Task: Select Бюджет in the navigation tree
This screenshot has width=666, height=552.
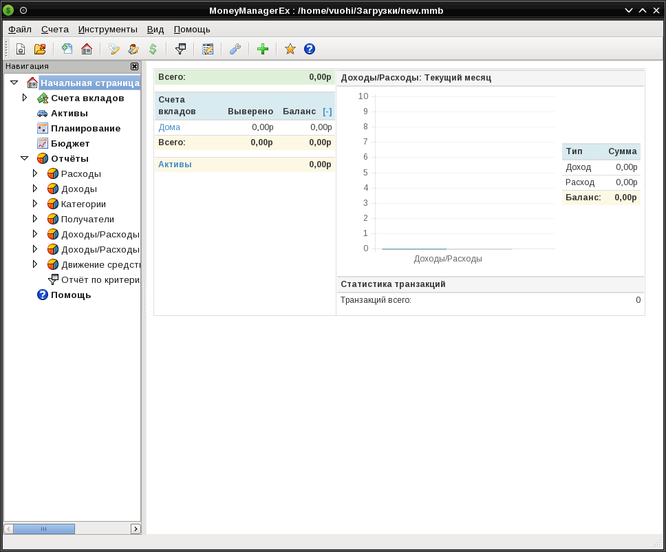Action: [x=70, y=143]
